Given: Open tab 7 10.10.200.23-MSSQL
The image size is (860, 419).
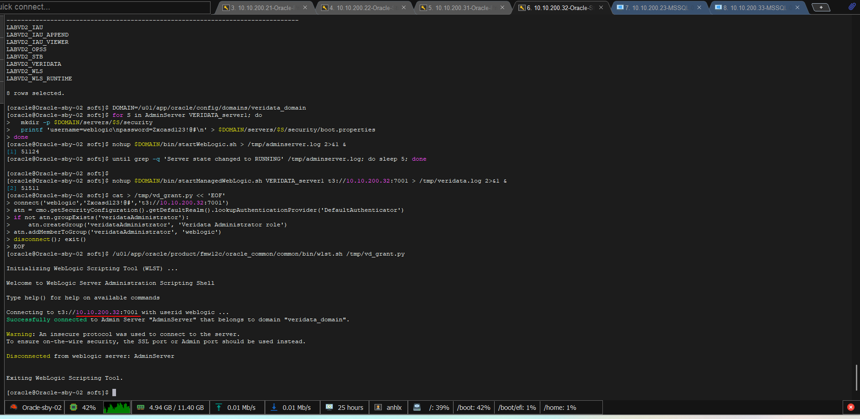Looking at the screenshot, I should click(659, 8).
